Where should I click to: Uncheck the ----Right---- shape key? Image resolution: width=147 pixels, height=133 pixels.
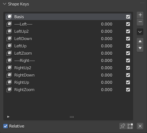tap(128, 60)
